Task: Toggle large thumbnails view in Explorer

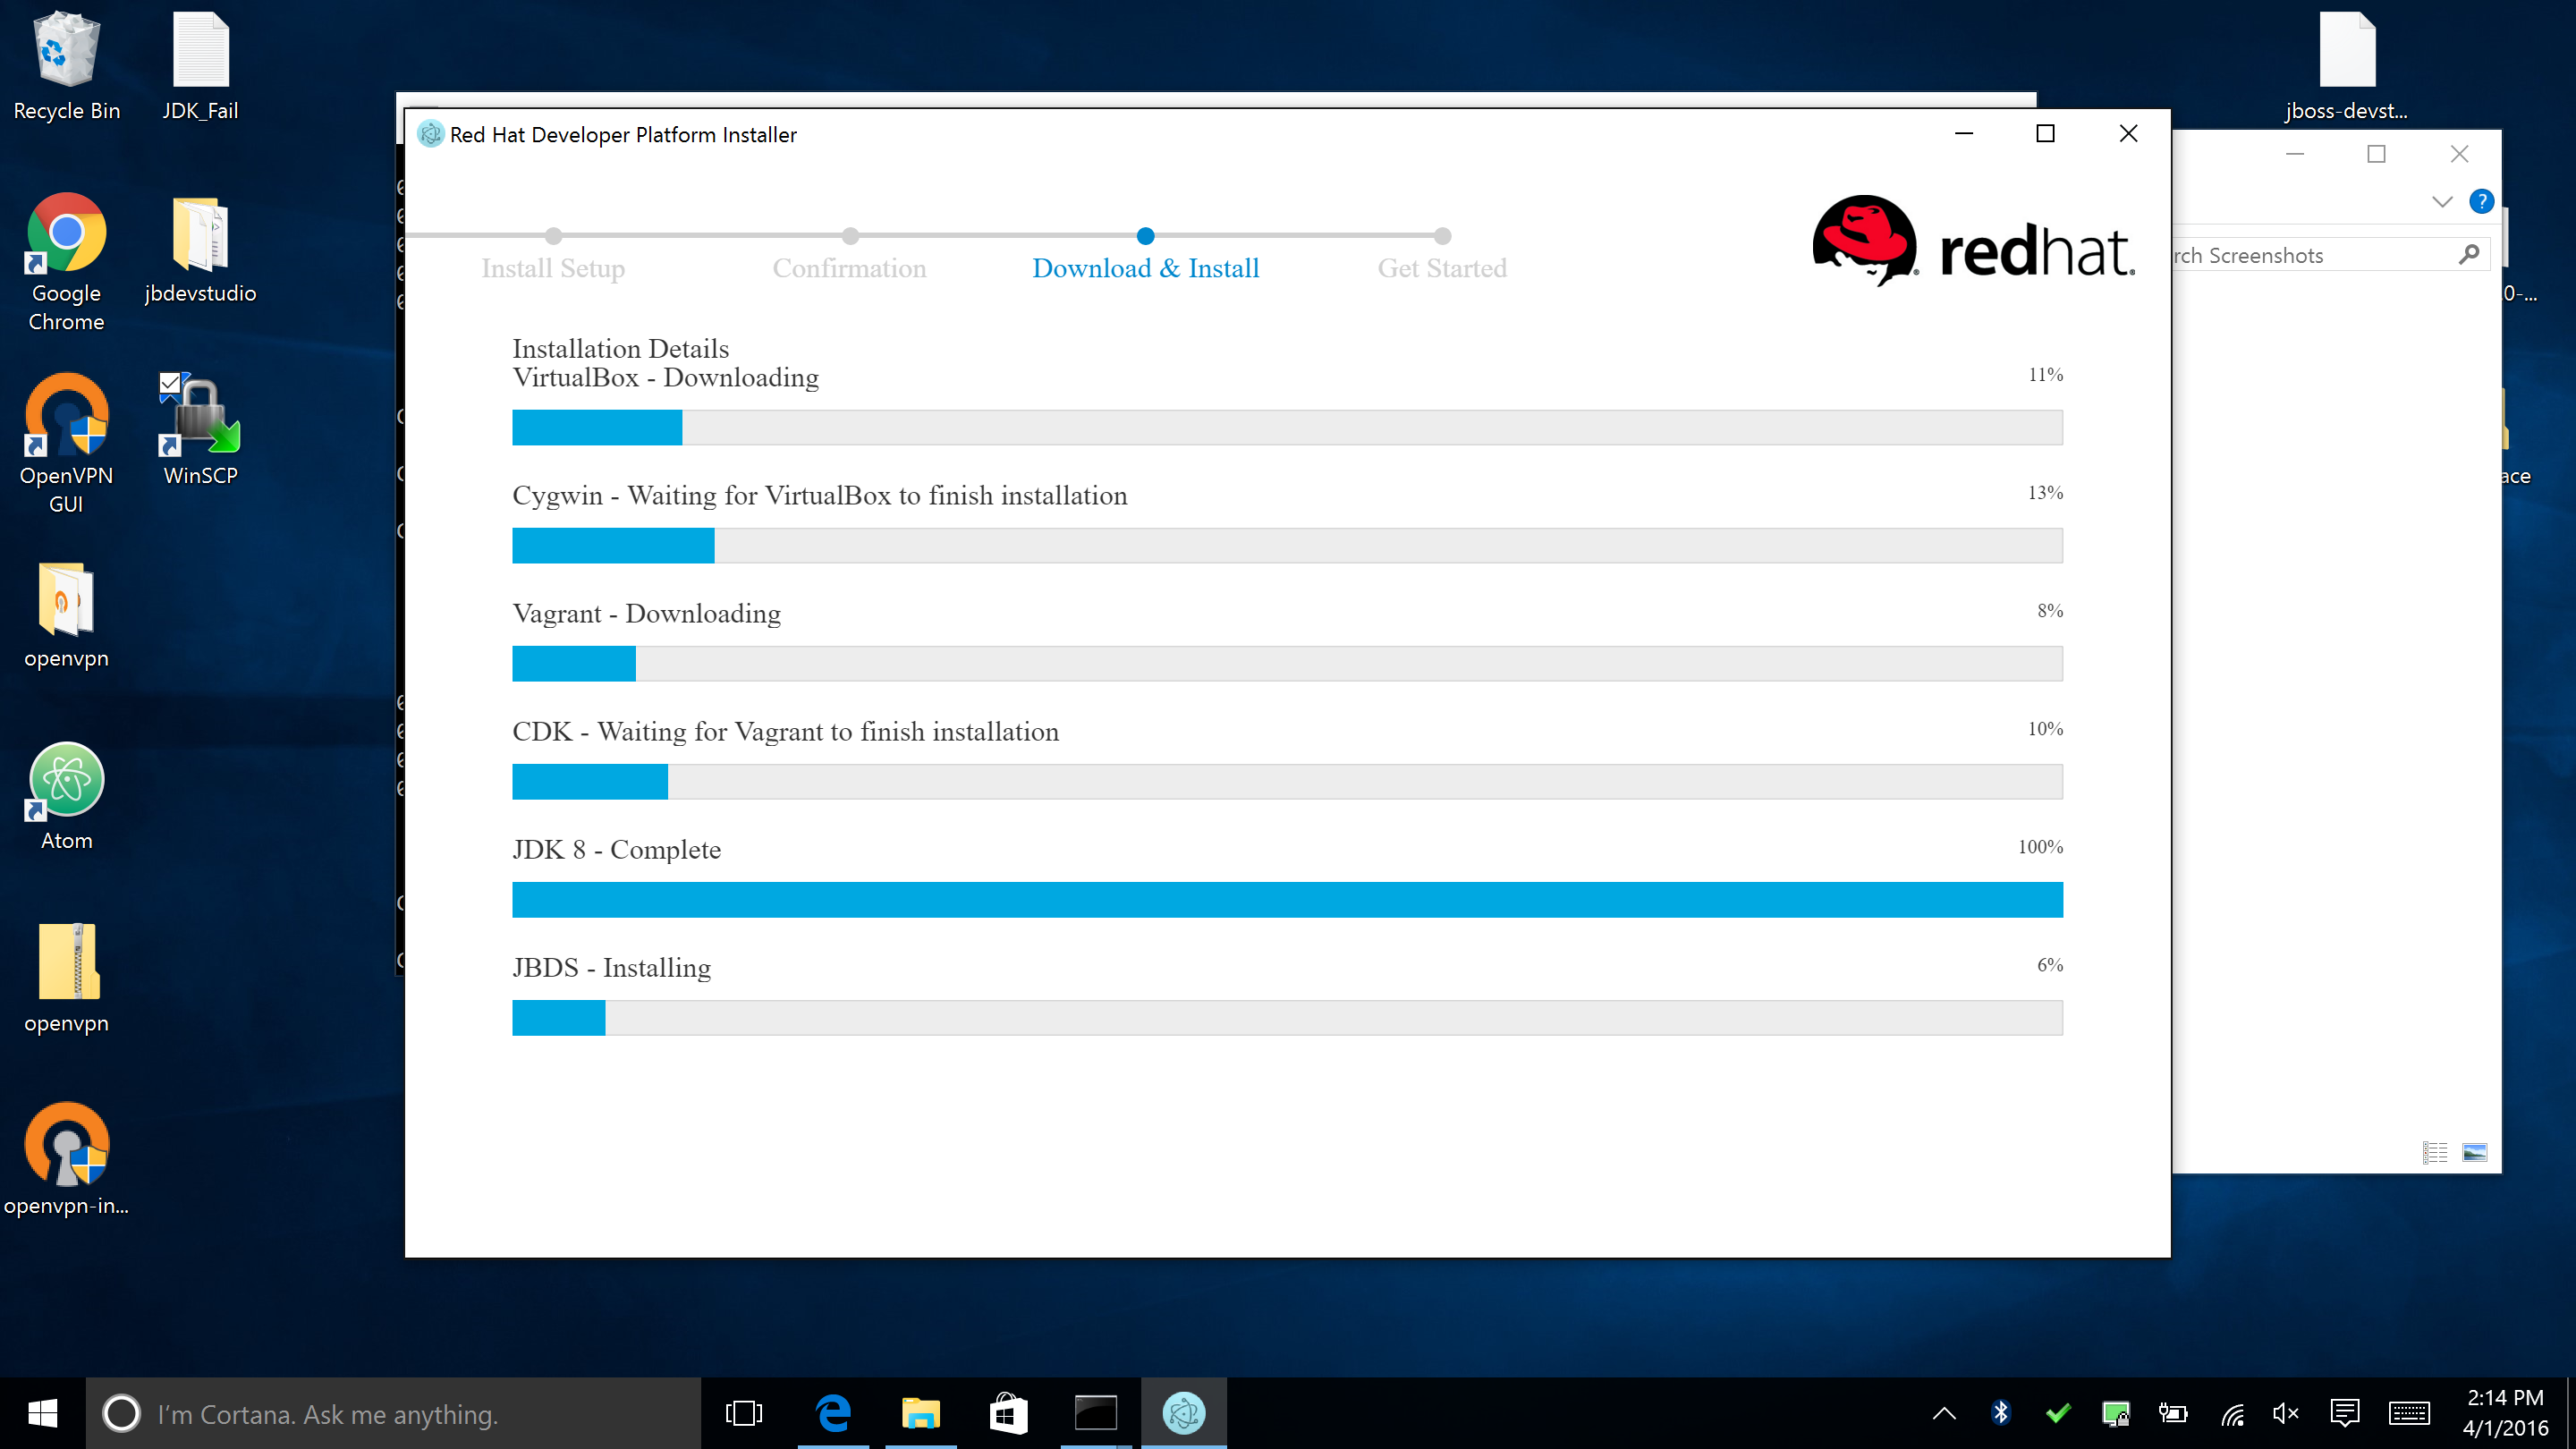Action: [2474, 1152]
